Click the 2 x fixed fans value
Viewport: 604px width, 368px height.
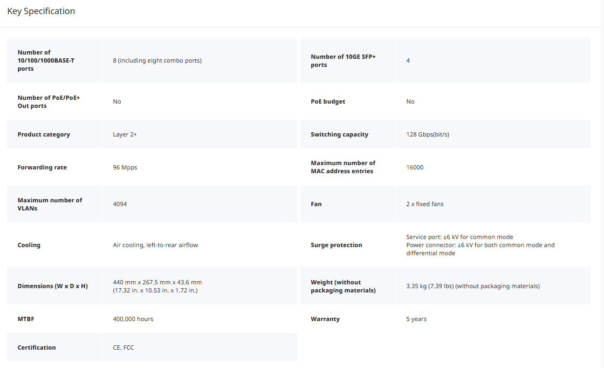[x=425, y=204]
